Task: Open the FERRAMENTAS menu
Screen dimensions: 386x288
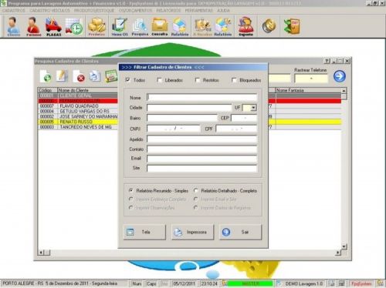Action: coord(199,11)
